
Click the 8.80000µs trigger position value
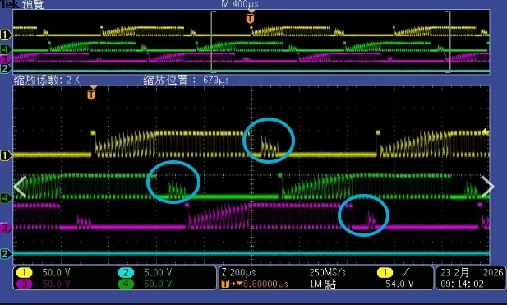[265, 284]
